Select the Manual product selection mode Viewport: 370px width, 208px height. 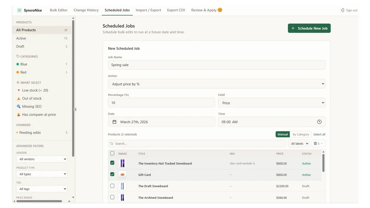point(283,134)
